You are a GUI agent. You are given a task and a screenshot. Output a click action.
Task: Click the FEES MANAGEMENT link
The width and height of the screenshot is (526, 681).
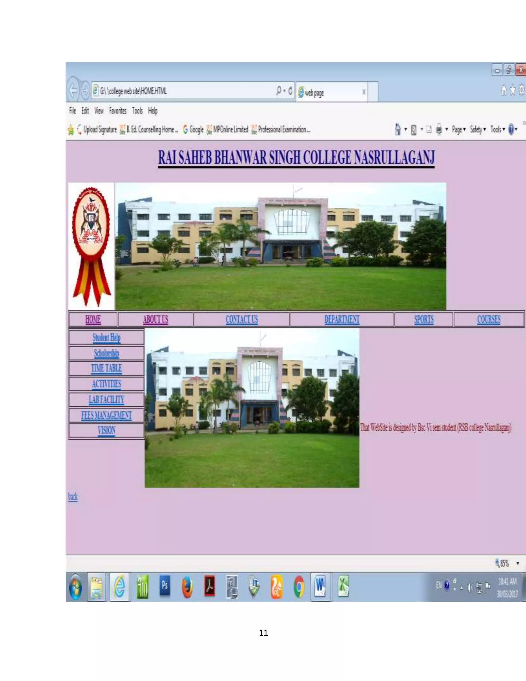pos(106,415)
